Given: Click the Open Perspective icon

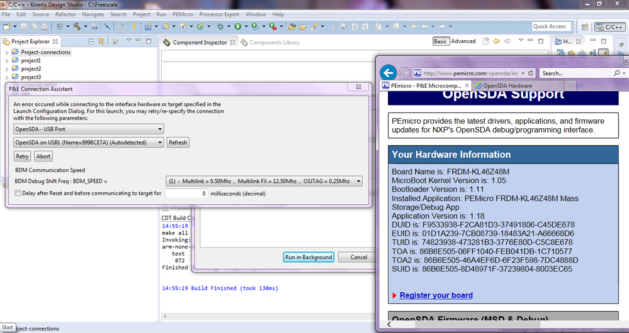Looking at the screenshot, I should (x=585, y=27).
